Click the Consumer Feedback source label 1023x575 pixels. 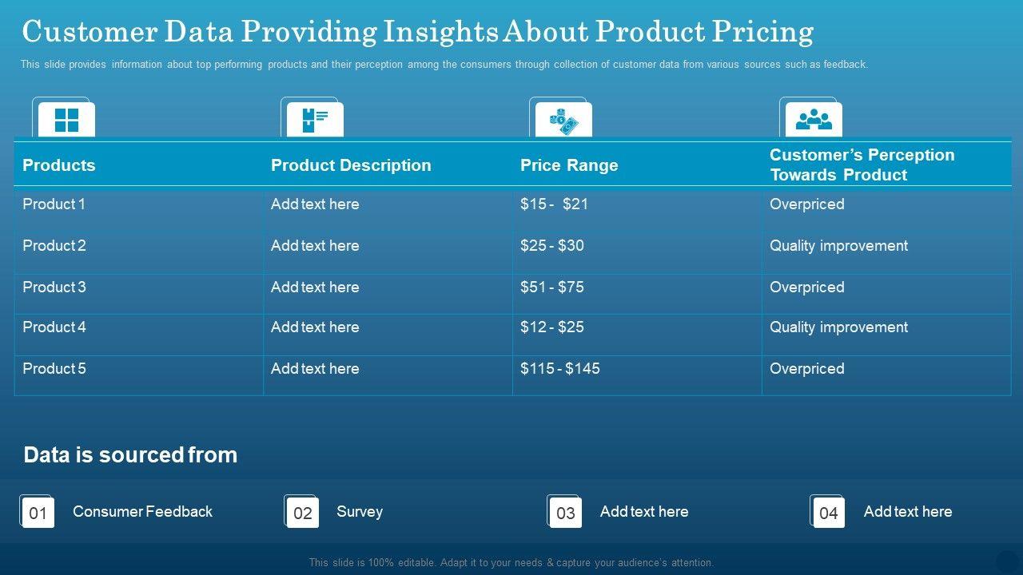pos(142,511)
